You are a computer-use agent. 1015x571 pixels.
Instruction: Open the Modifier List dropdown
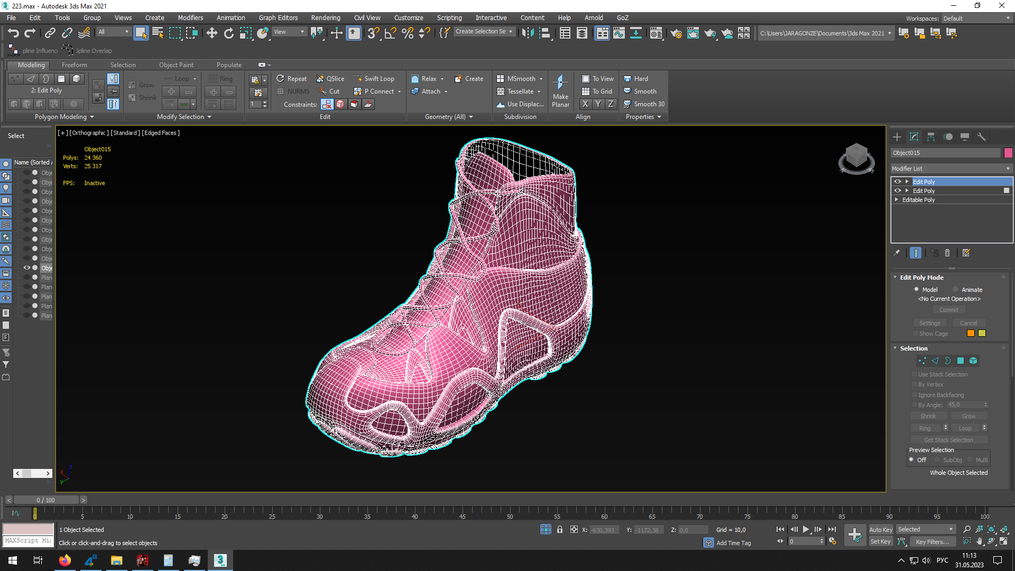[951, 169]
